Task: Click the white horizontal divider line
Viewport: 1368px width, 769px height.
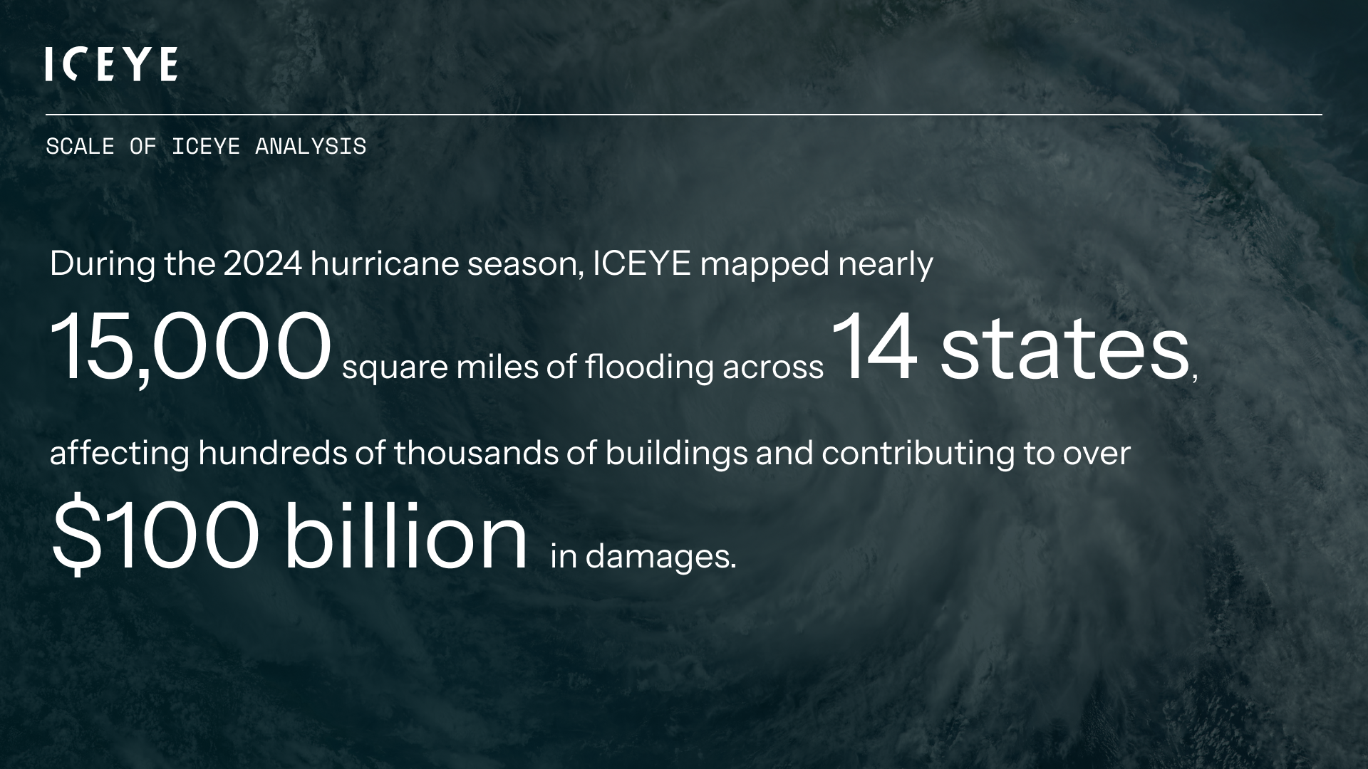Action: (684, 114)
